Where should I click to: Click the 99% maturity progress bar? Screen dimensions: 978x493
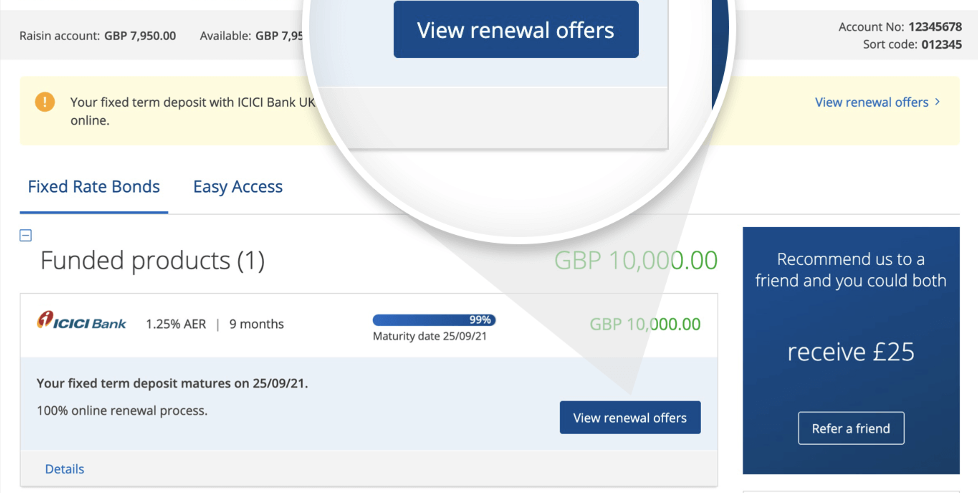click(434, 320)
